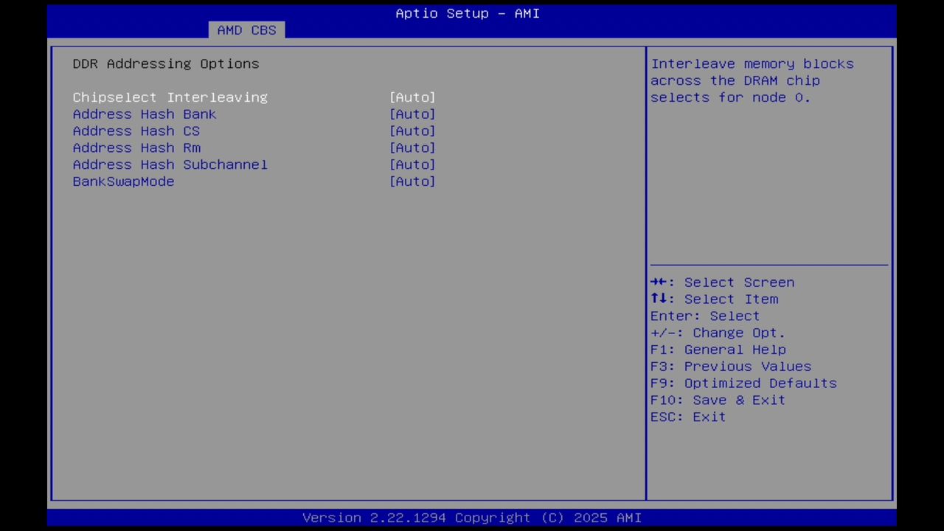Click the ESC Exit hint
This screenshot has height=531, width=944.
[687, 417]
